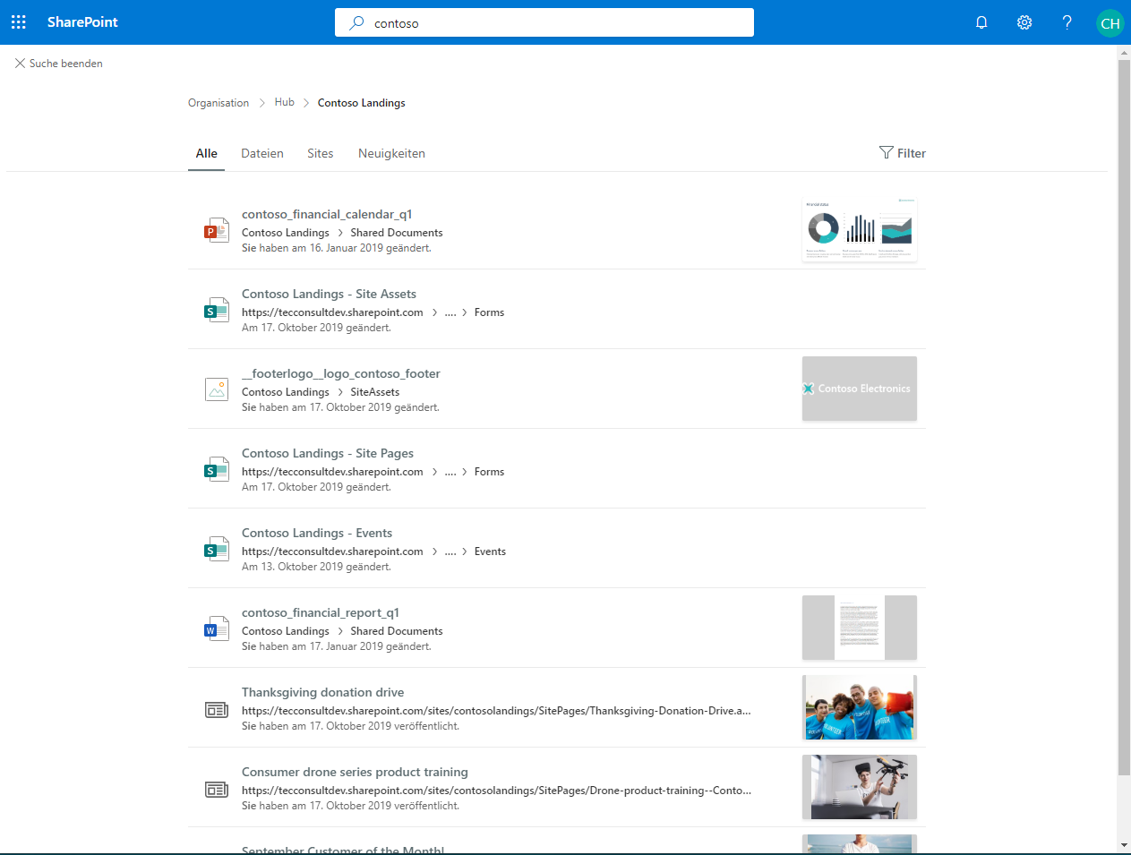Expand the .... path under Contoso Landings - Events
1131x855 pixels.
[x=450, y=551]
